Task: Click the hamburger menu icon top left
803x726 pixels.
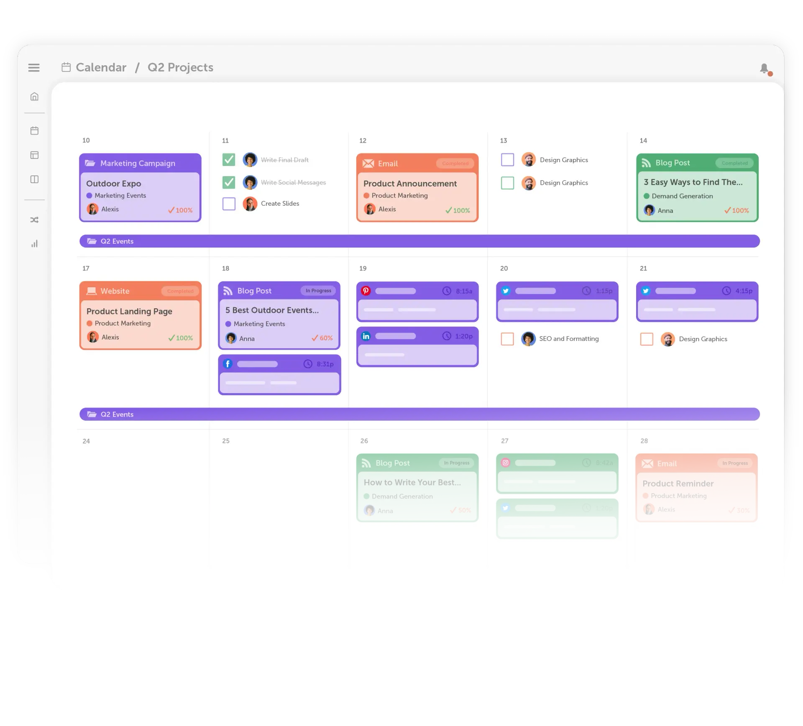Action: coord(33,68)
